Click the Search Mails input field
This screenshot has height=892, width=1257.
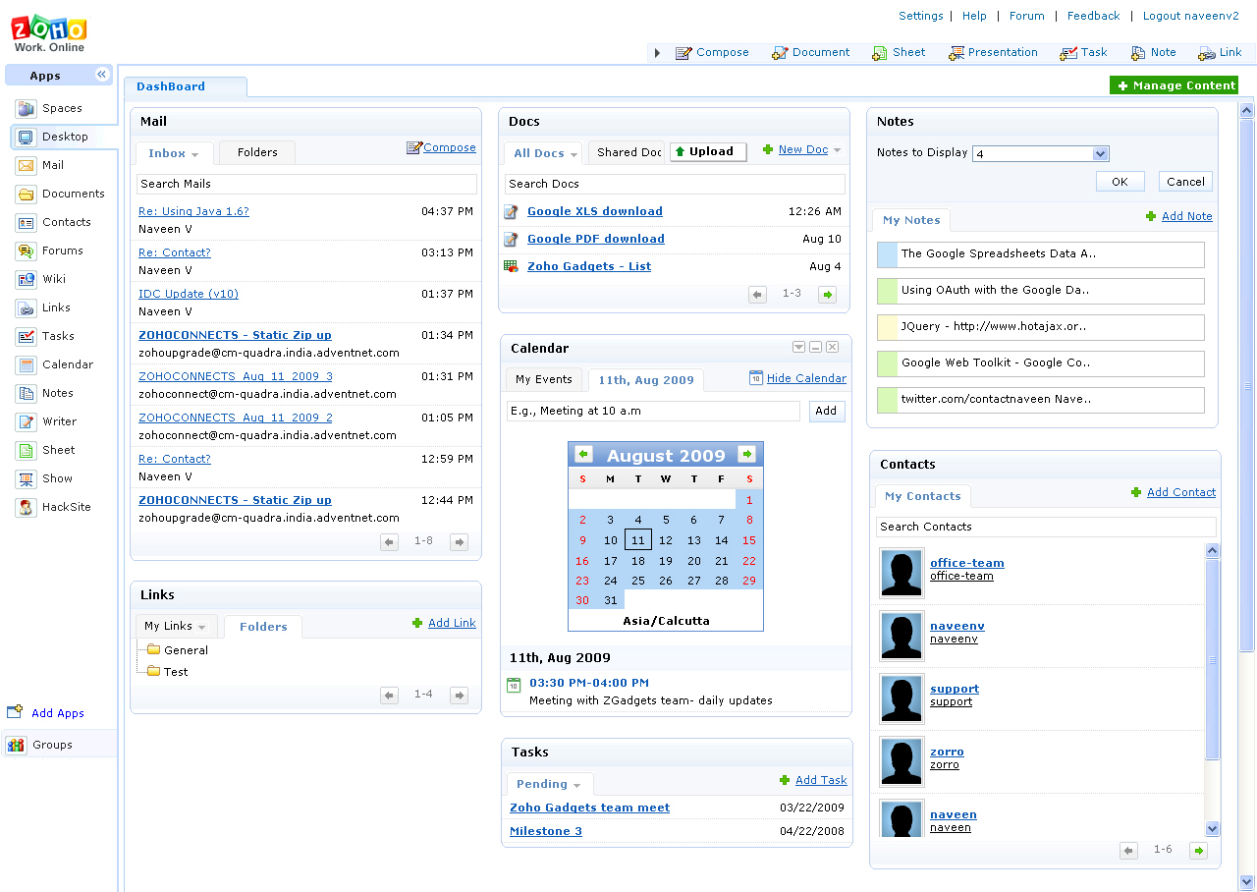pyautogui.click(x=306, y=184)
